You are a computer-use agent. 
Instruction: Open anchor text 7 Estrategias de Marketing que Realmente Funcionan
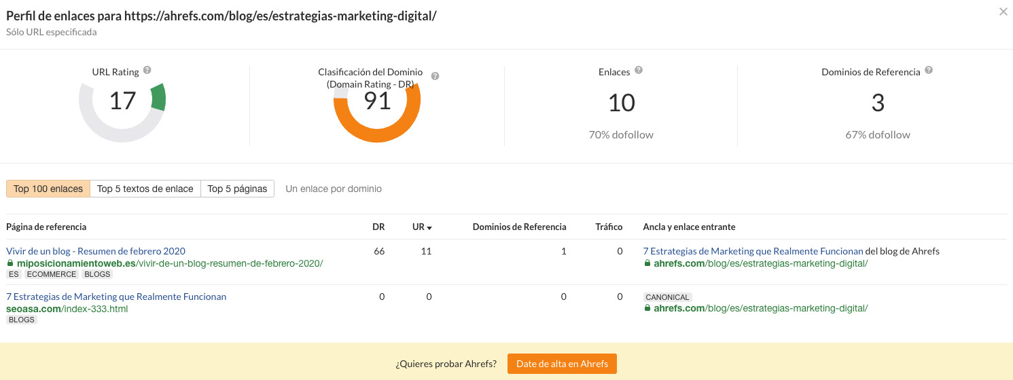pyautogui.click(x=753, y=251)
